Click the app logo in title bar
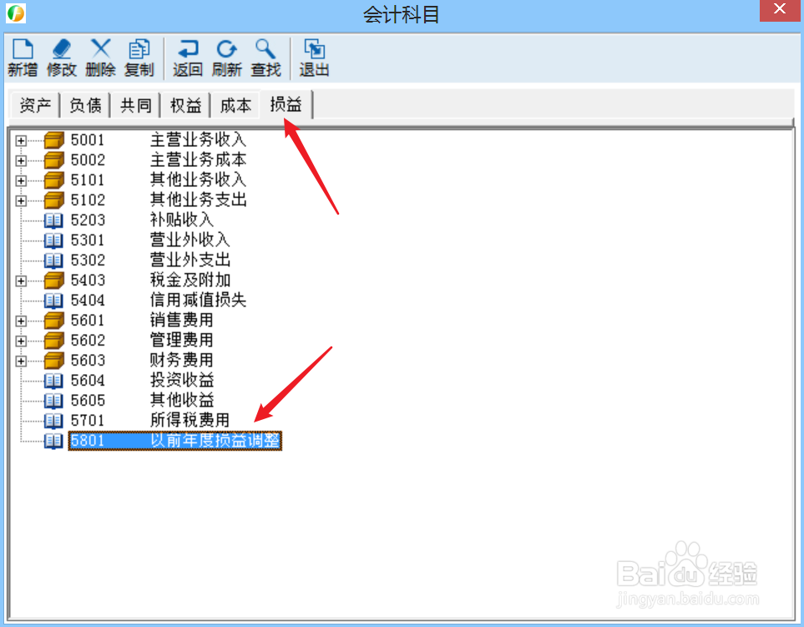Image resolution: width=804 pixels, height=627 pixels. [15, 13]
